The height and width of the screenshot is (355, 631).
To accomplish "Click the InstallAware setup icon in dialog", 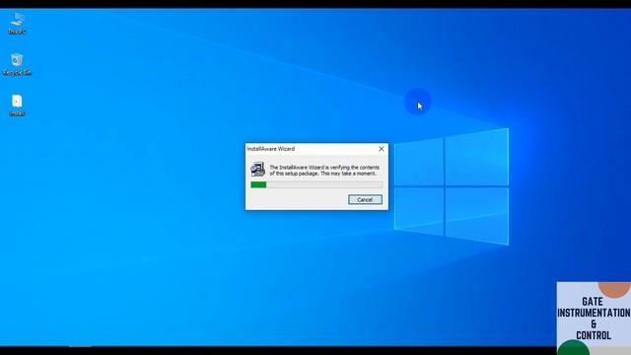I will click(x=258, y=170).
